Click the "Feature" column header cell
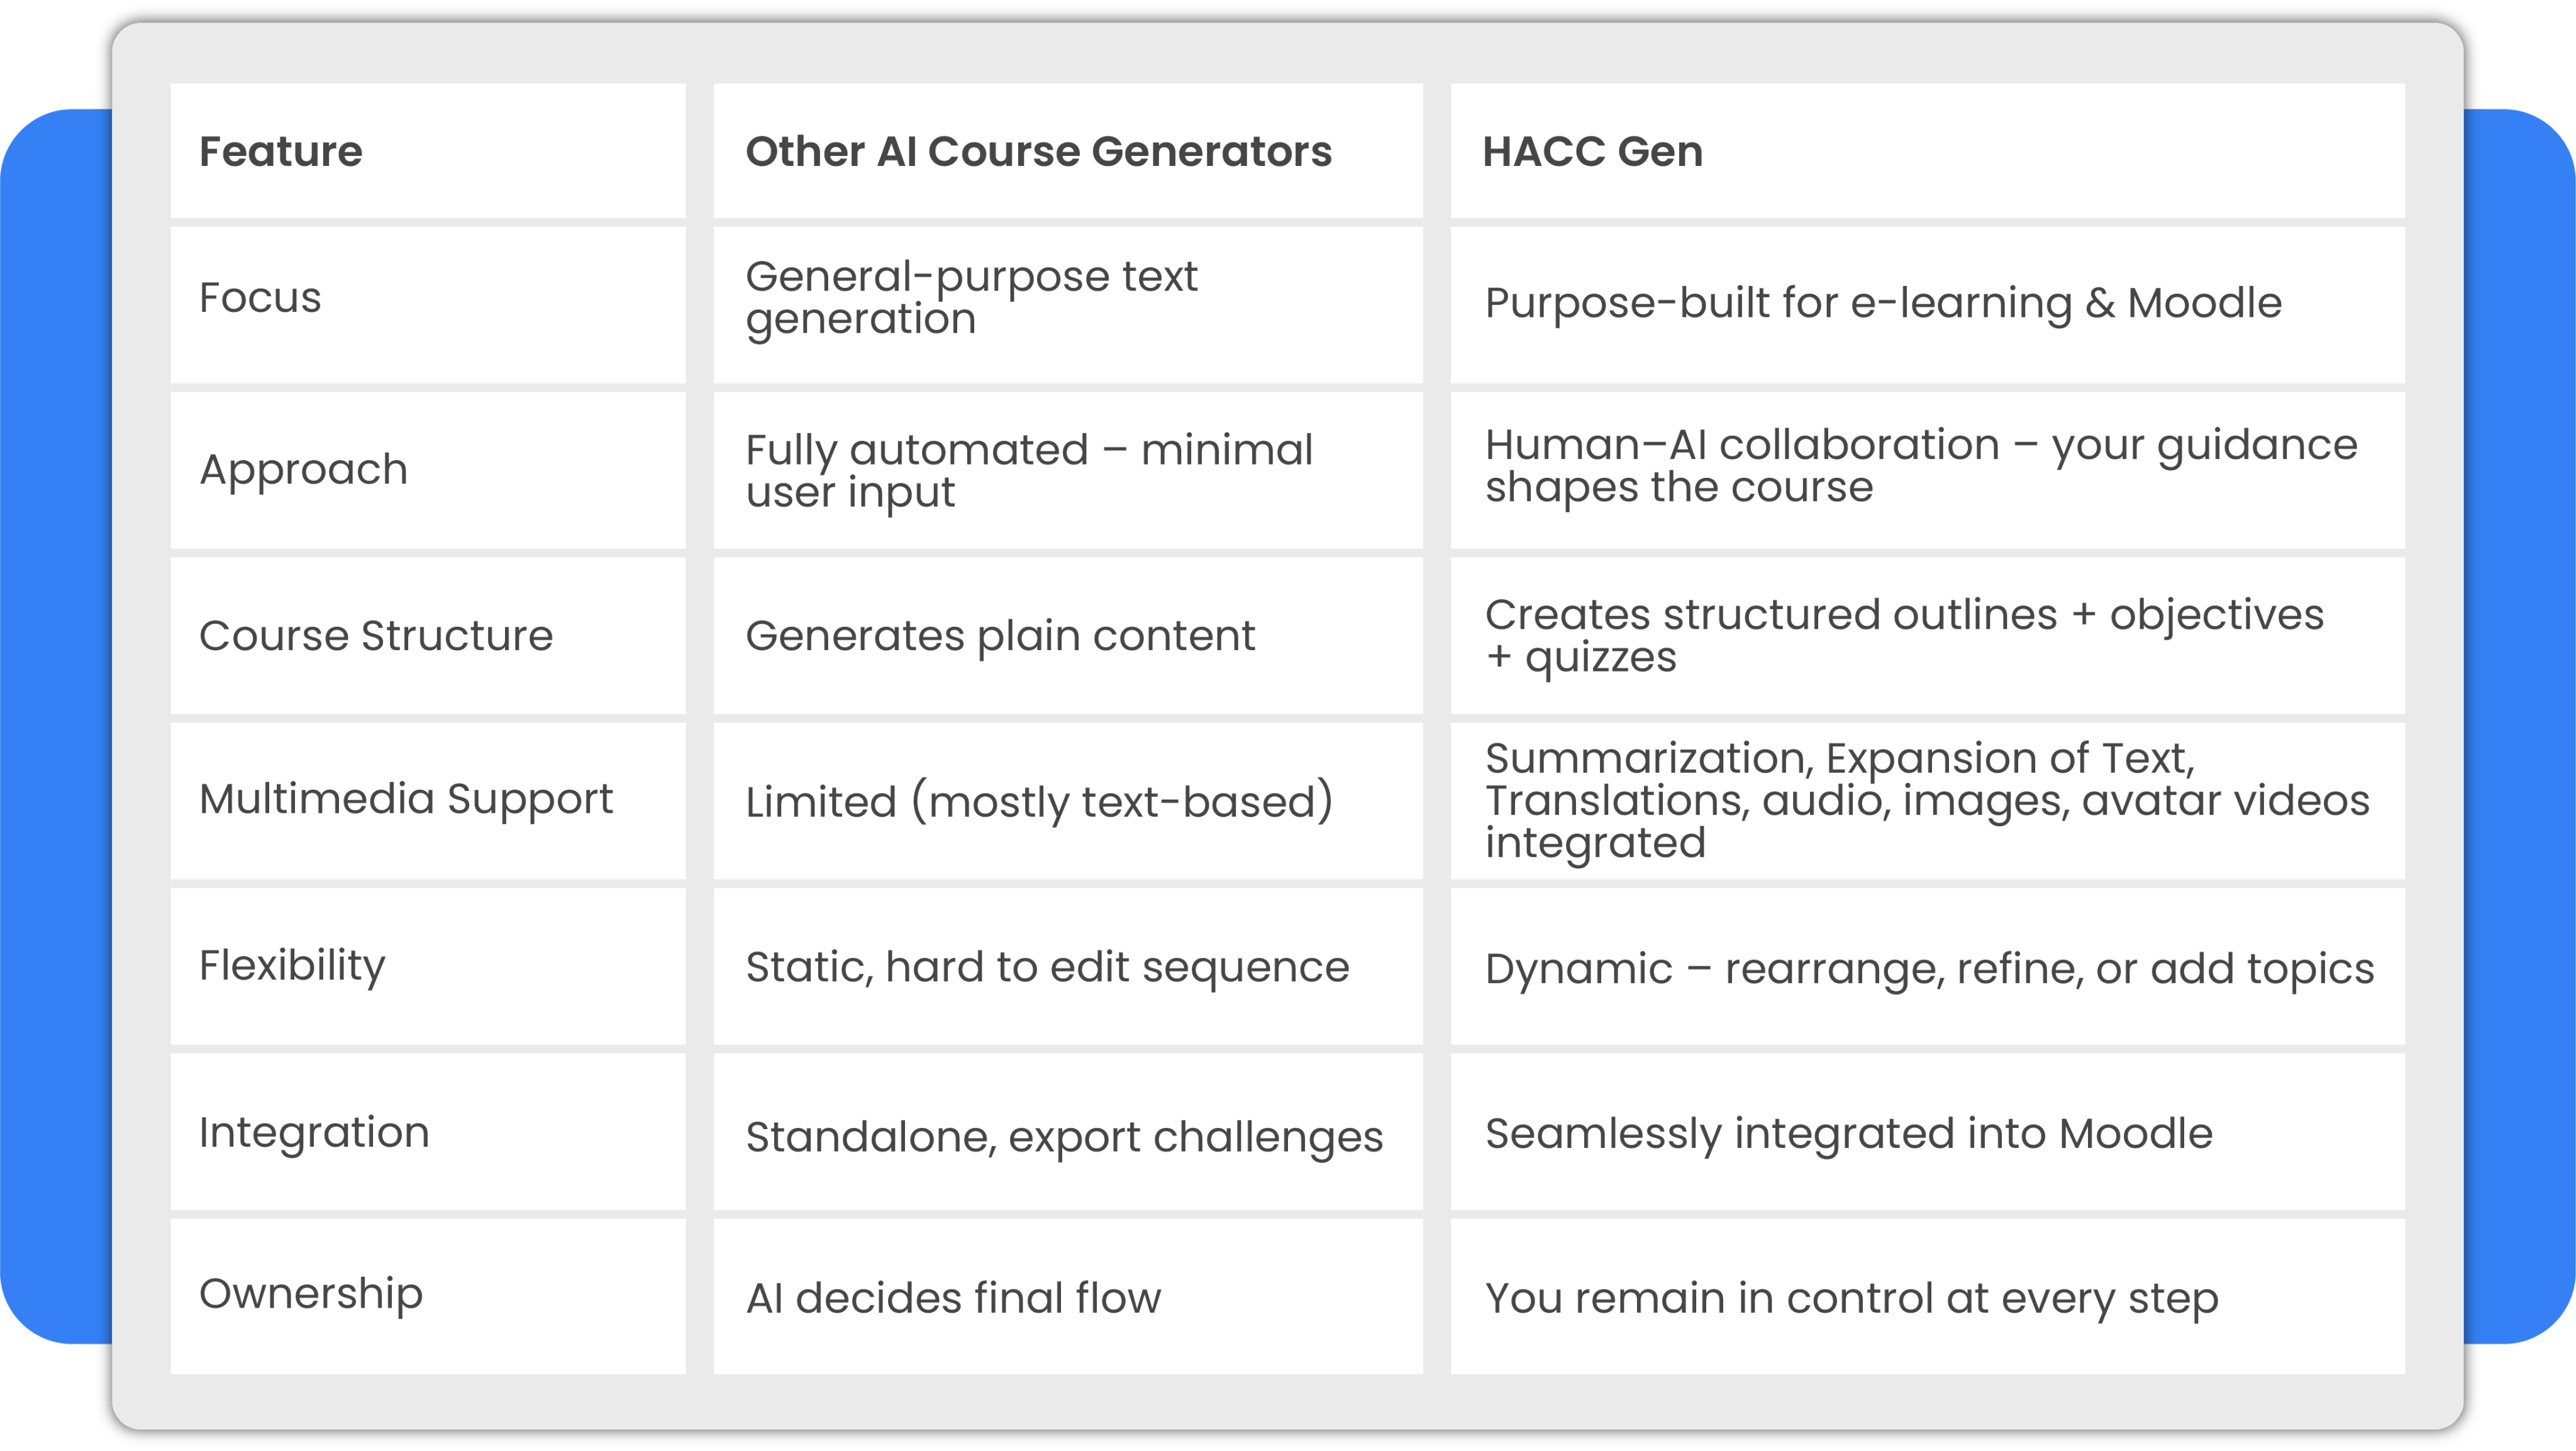2576x1451 pixels. tap(281, 152)
